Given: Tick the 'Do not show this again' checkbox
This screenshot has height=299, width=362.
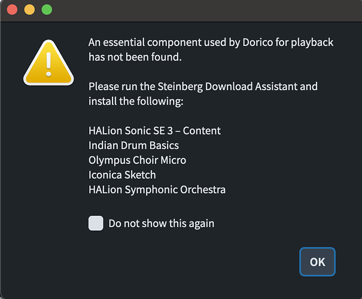Looking at the screenshot, I should (x=96, y=223).
